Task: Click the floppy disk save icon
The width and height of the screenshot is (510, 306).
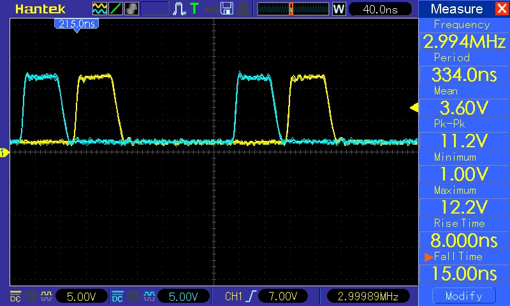Action: (x=227, y=9)
